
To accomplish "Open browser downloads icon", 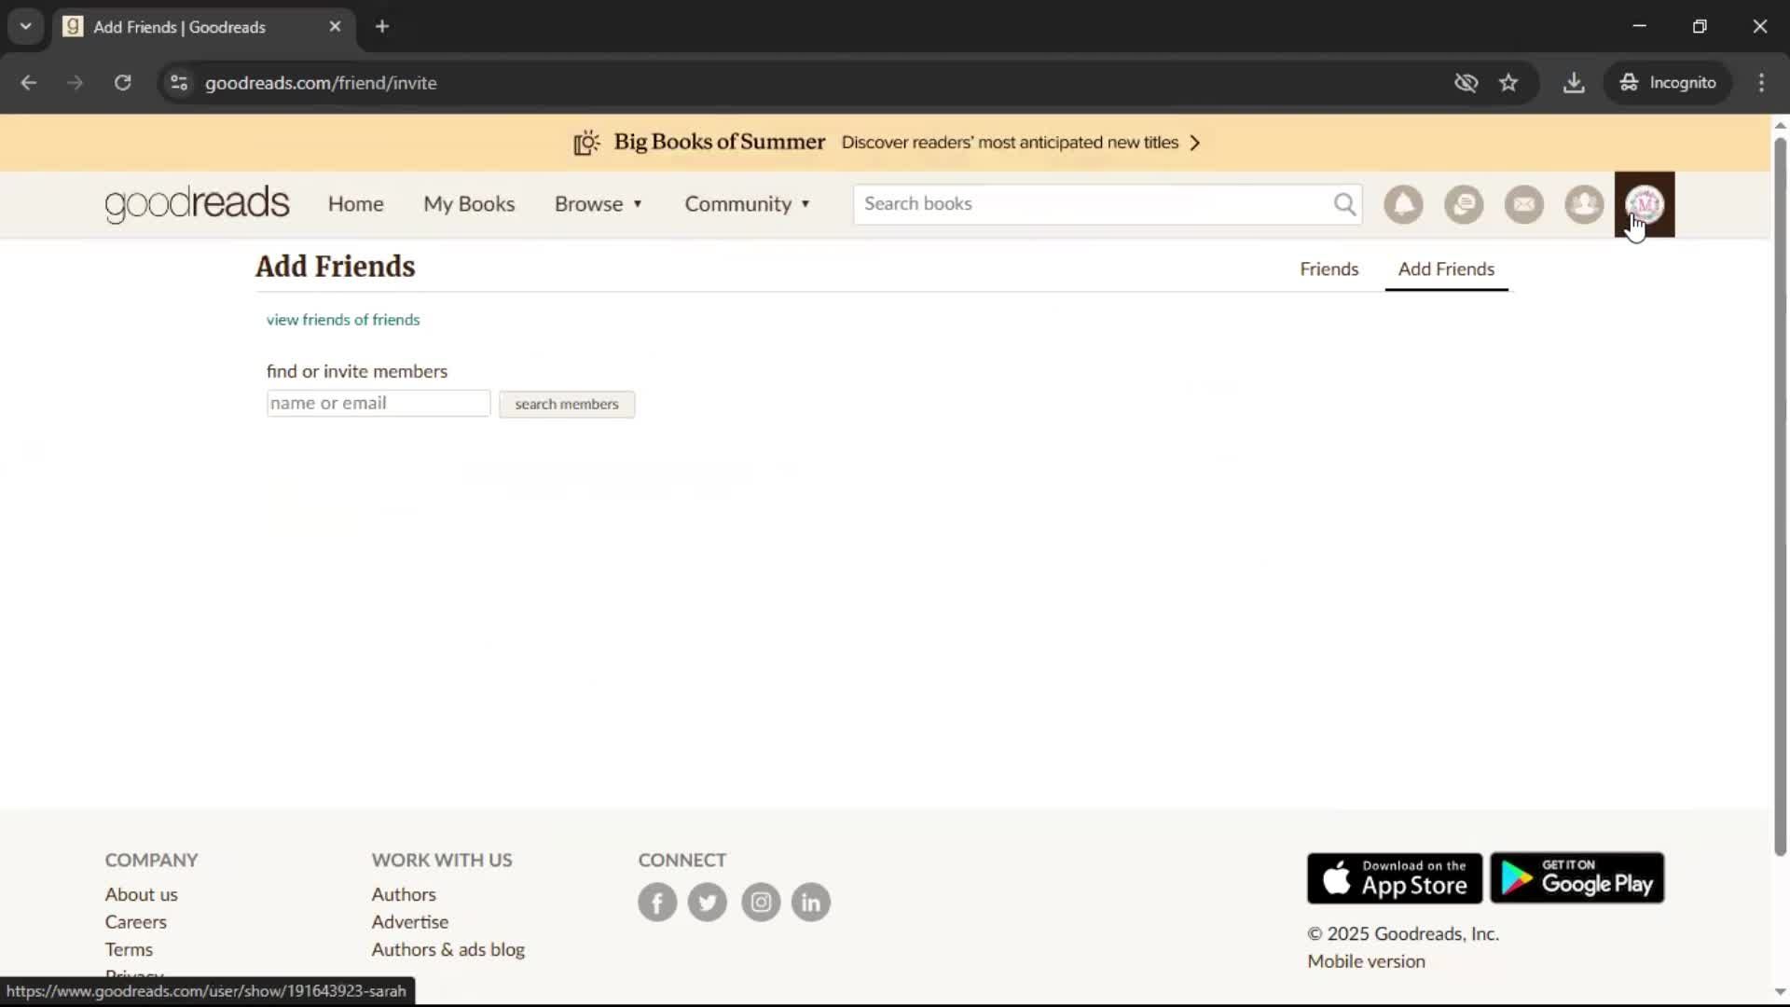I will (x=1574, y=83).
